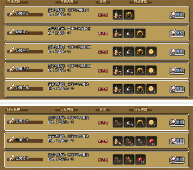Claim the 巨魔猎人 reward with 领取
Screen dimensions: 193x170
tap(177, 33)
